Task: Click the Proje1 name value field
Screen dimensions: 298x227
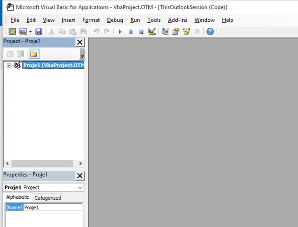Action: (53, 208)
